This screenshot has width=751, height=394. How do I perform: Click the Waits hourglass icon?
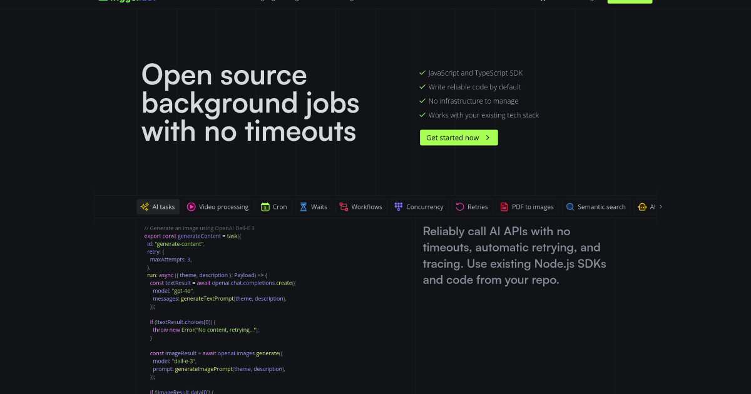coord(304,206)
